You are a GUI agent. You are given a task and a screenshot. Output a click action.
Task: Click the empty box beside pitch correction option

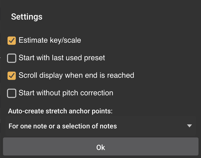(x=12, y=93)
